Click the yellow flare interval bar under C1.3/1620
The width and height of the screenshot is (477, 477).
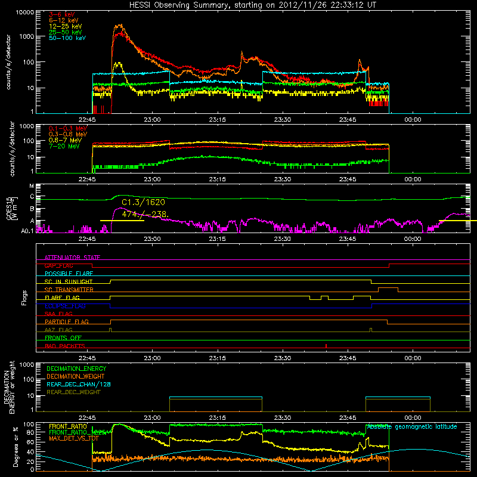122,221
